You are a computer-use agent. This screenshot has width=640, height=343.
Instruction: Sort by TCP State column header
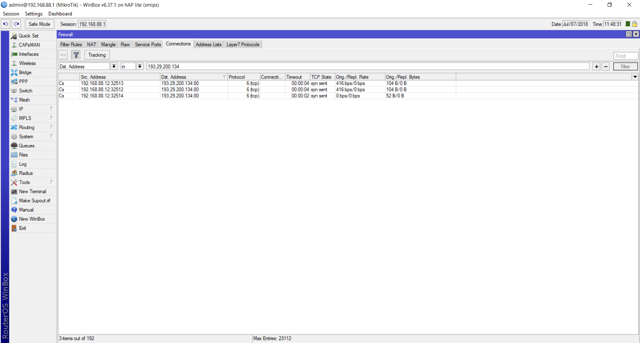tap(322, 77)
